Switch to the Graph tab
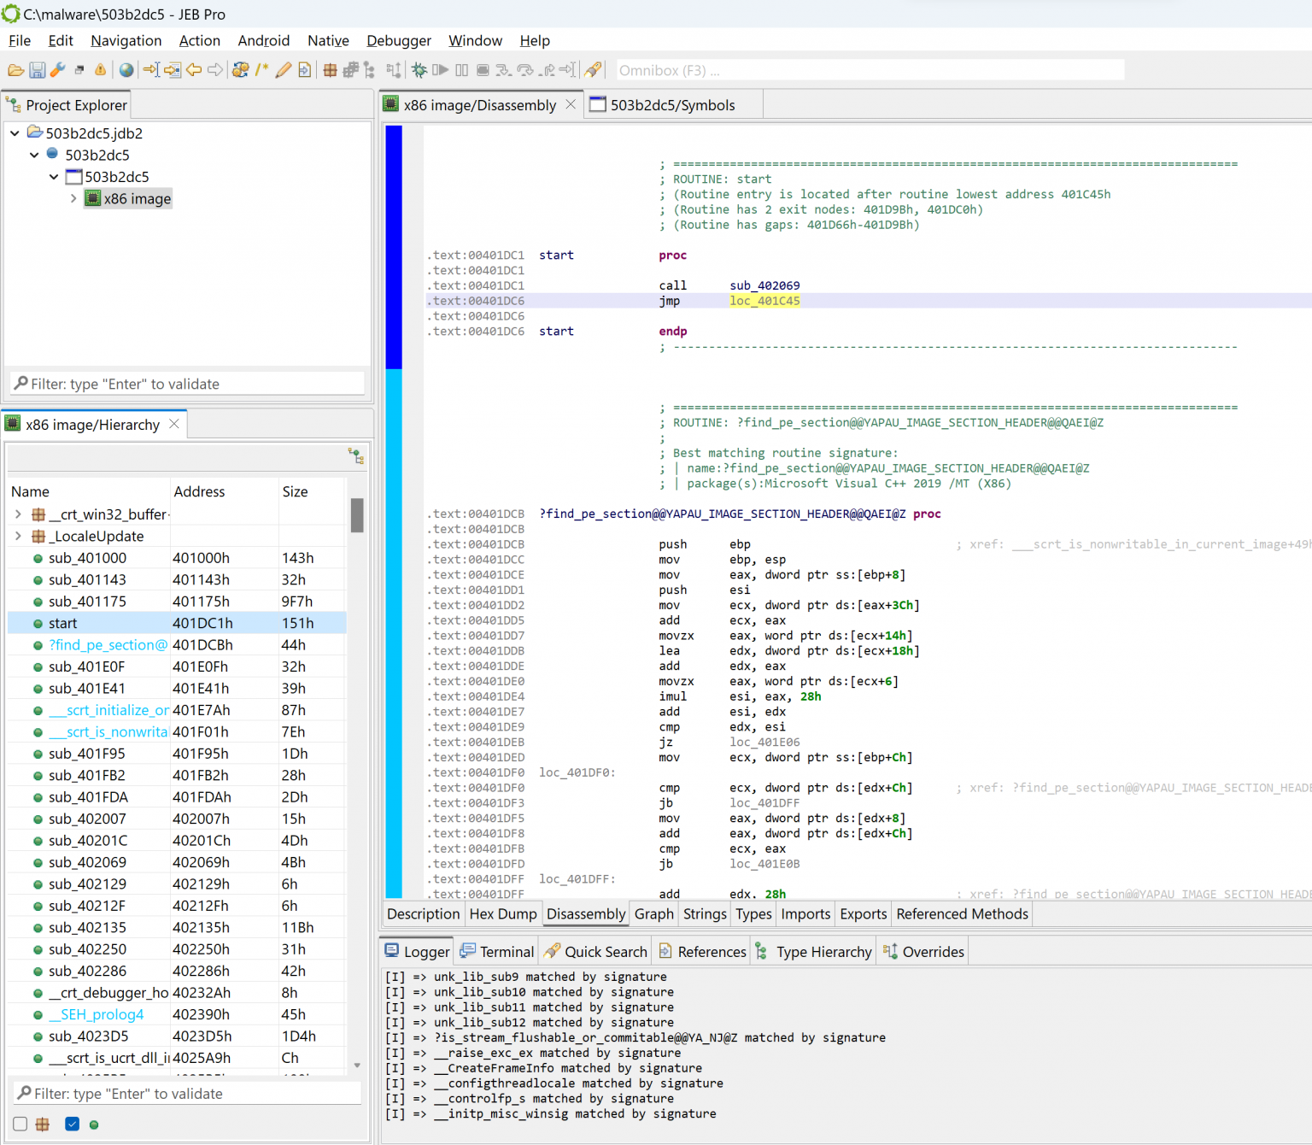 click(653, 913)
